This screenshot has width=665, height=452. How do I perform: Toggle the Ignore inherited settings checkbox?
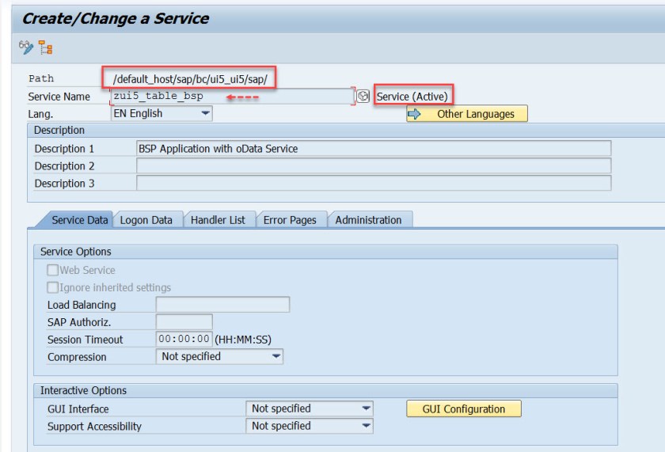pyautogui.click(x=53, y=287)
